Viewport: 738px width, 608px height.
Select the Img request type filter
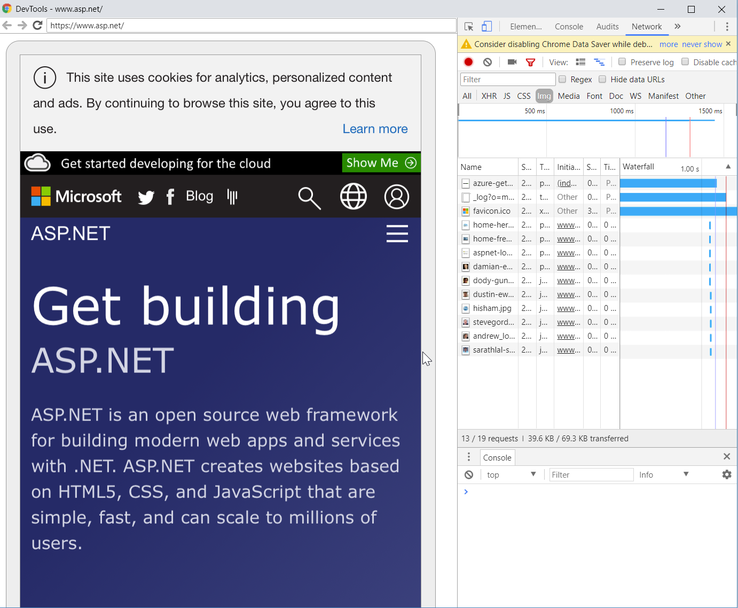point(544,96)
